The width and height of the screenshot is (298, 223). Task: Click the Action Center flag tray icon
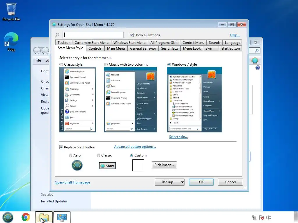click(262, 217)
